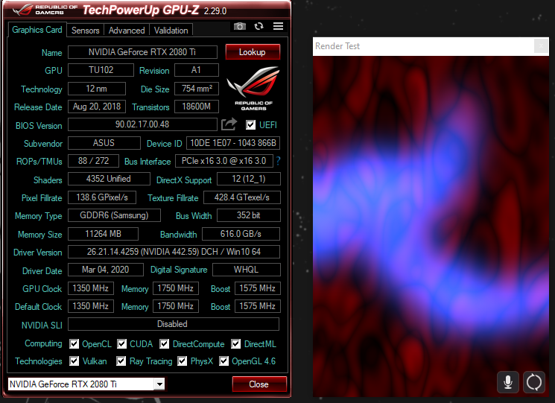
Task: Toggle the Vulkan checkbox
Action: pyautogui.click(x=74, y=361)
